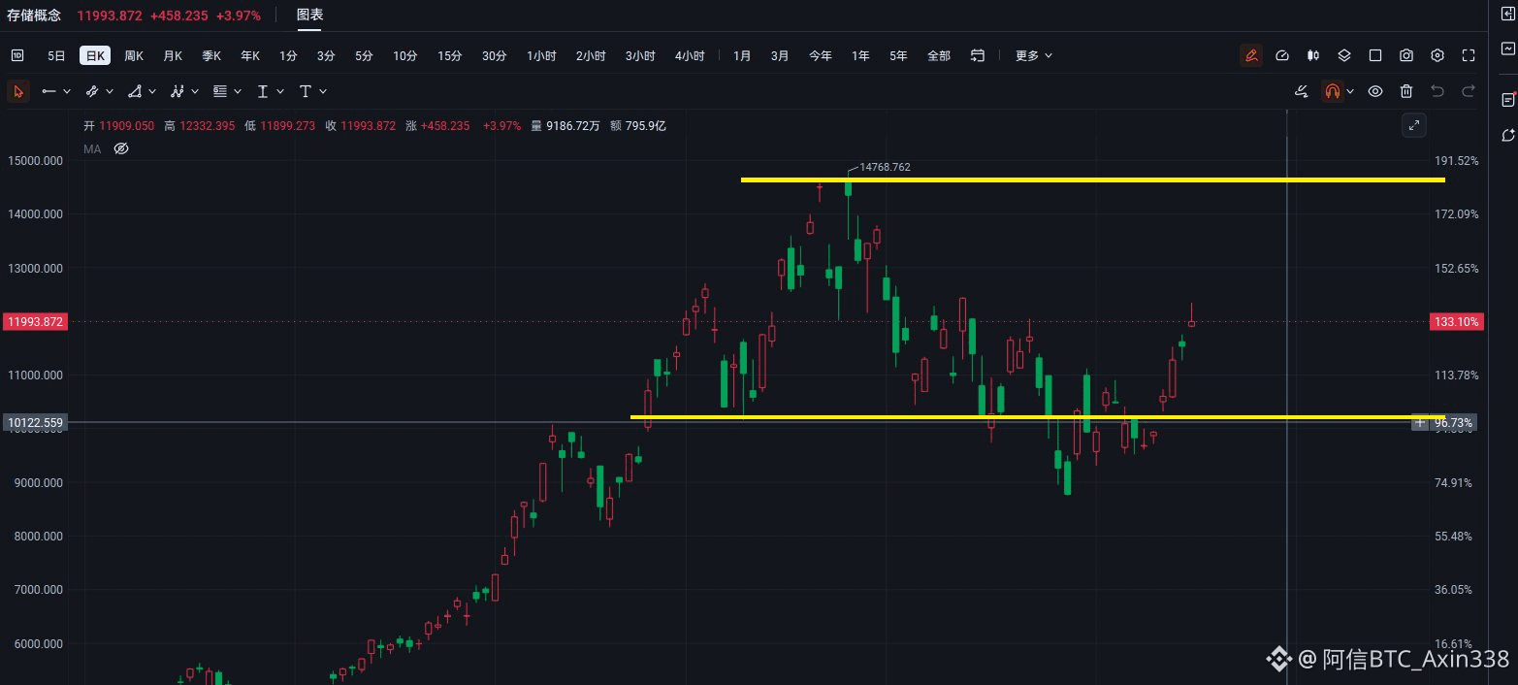Select the 5日 timeframe
The width and height of the screenshot is (1518, 685).
tap(56, 55)
